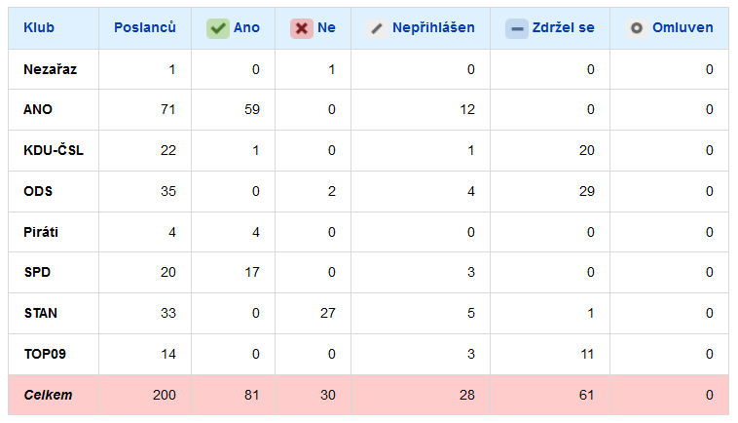
Task: Click the Zdržel se header label
Action: tap(564, 28)
